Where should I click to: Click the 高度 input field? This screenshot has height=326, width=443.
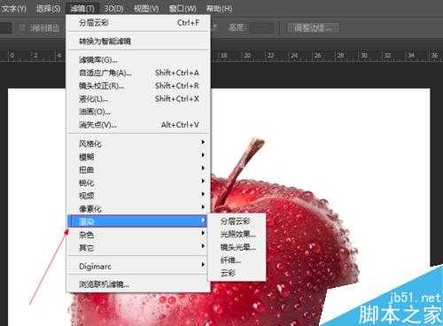point(262,28)
